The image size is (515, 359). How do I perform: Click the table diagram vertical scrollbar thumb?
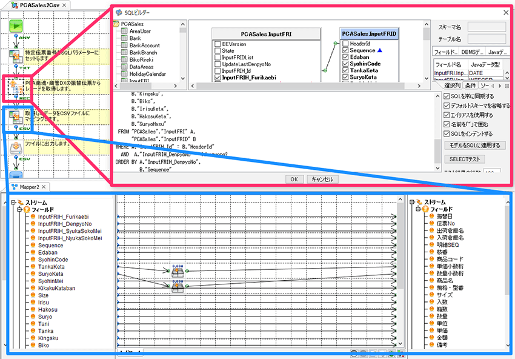pos(427,33)
